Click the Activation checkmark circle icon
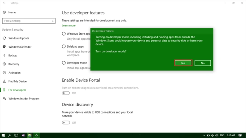Image resolution: width=246 pixels, height=138 pixels. tap(4, 73)
